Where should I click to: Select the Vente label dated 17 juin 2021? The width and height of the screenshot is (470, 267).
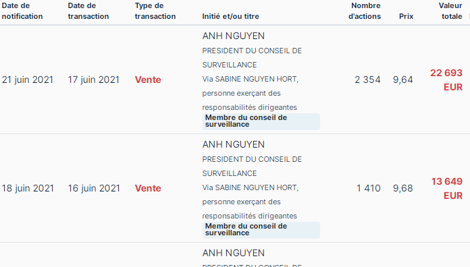148,80
